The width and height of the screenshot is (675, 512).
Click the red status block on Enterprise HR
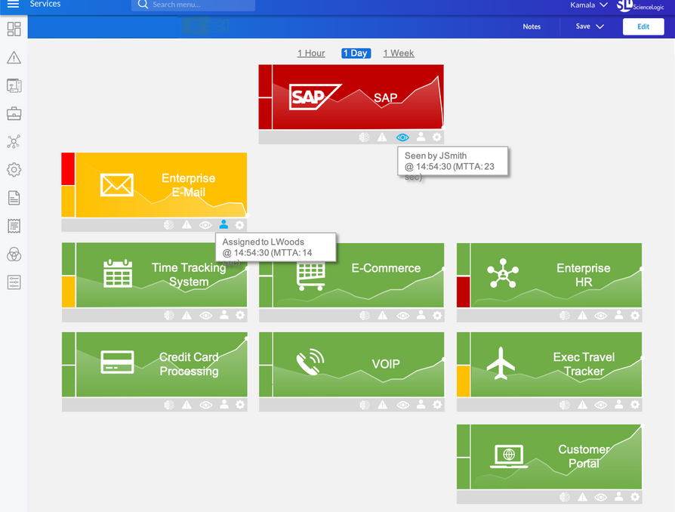click(x=464, y=291)
